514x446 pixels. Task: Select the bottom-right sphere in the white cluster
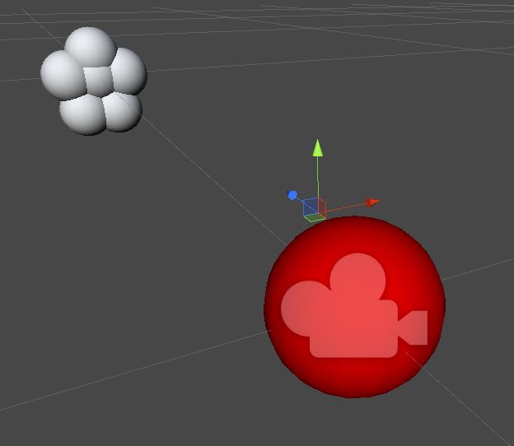[124, 110]
